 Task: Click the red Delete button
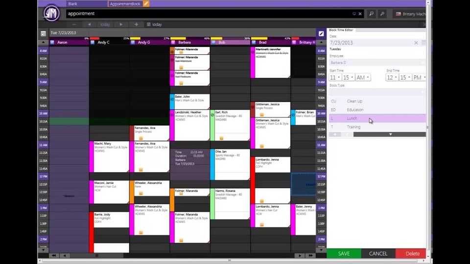coord(412,254)
